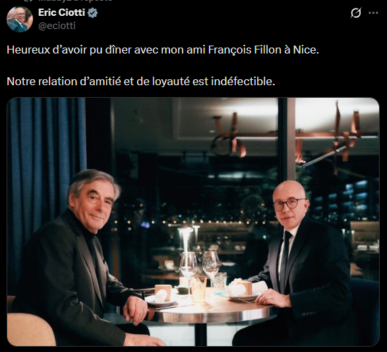Open the Grok explain-post icon
The height and width of the screenshot is (352, 387).
pyautogui.click(x=355, y=13)
